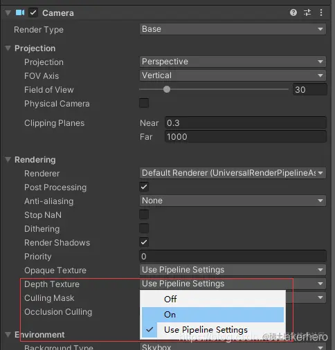Choose Off in Depth Texture menu

212,299
